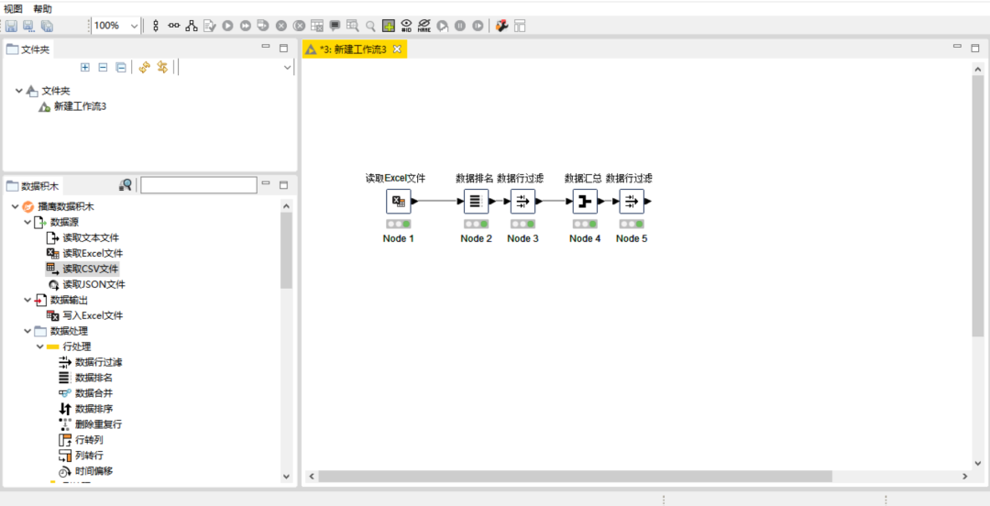Select 数据行过滤 in the 行处理 list
Image resolution: width=990 pixels, height=506 pixels.
pyautogui.click(x=98, y=362)
